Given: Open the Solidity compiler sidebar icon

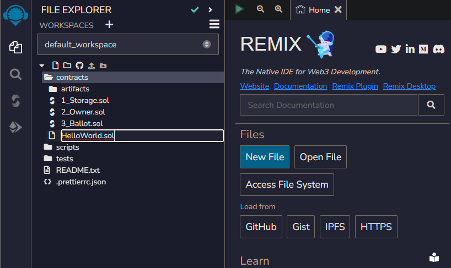Looking at the screenshot, I should point(15,101).
